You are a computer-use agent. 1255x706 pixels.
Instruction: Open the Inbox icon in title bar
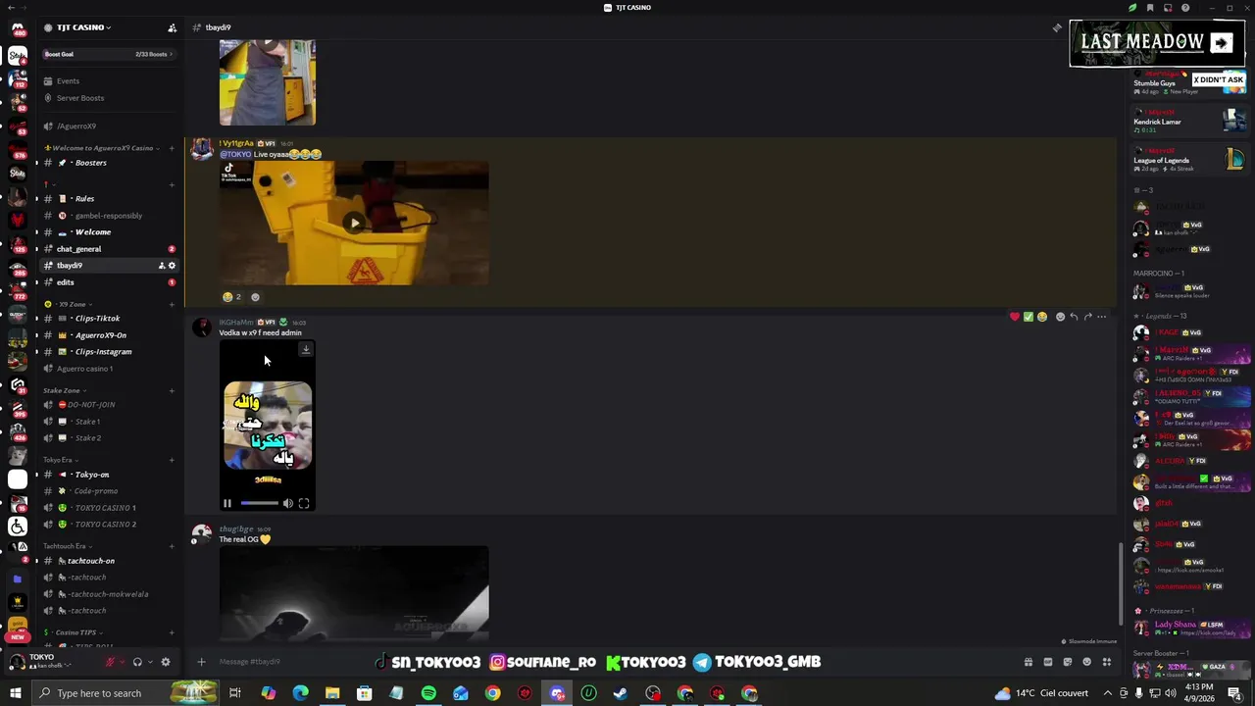(1168, 8)
